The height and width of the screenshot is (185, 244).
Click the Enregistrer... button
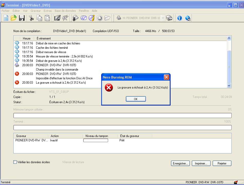pyautogui.click(x=180, y=163)
